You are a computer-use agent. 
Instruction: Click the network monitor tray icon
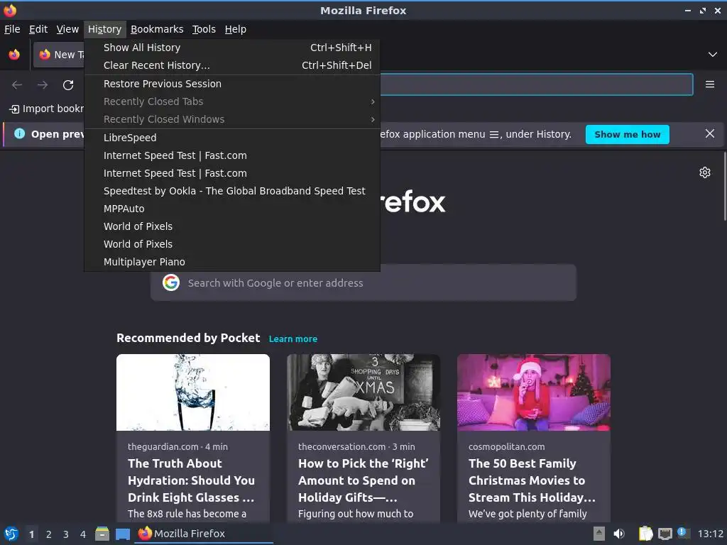[x=665, y=534]
